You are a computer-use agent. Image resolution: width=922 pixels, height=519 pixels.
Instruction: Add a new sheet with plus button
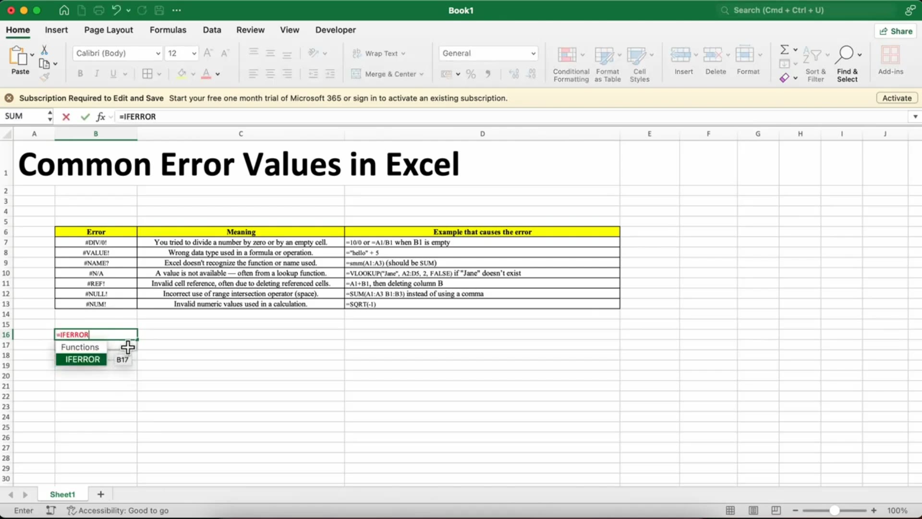coord(101,494)
